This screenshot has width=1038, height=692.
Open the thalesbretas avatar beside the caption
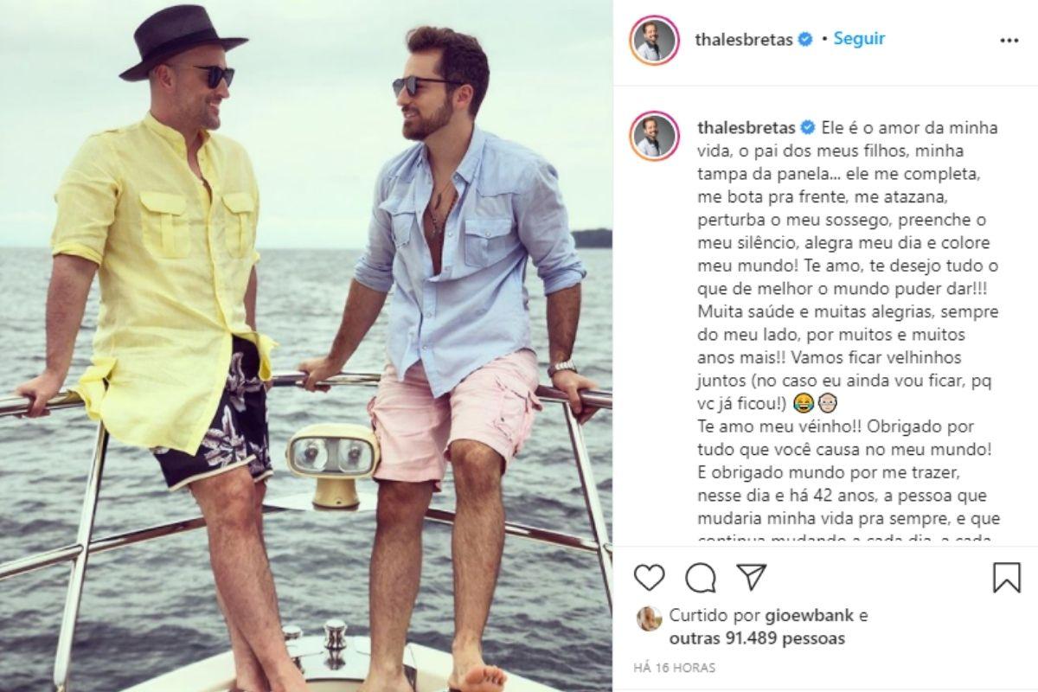[x=654, y=136]
